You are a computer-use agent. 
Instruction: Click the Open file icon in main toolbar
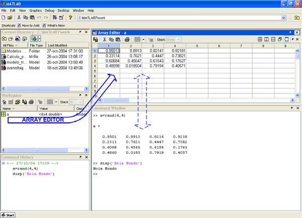[10, 18]
